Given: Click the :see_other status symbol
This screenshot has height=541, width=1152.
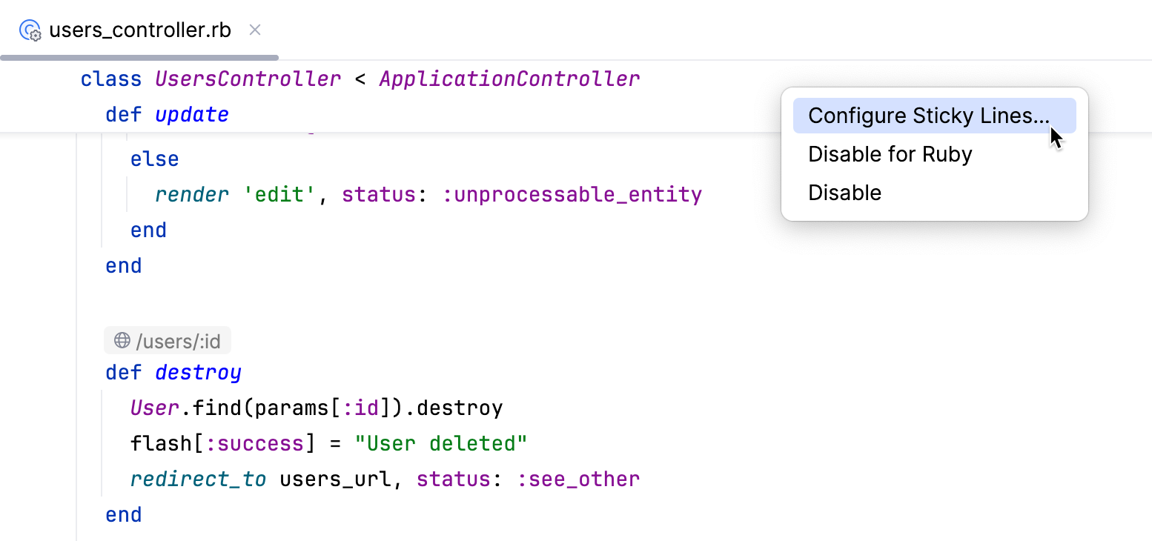Looking at the screenshot, I should click(578, 479).
